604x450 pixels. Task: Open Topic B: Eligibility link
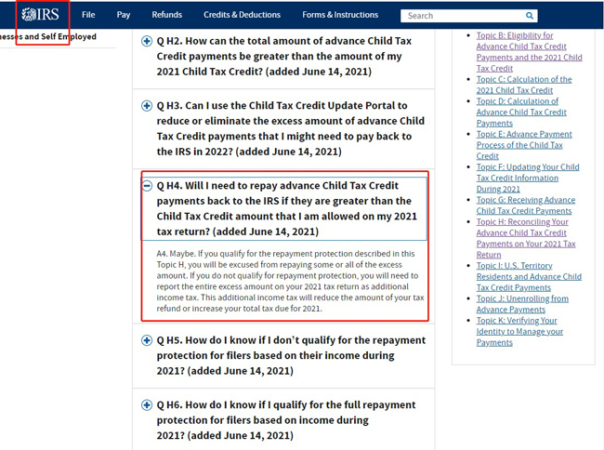click(530, 52)
